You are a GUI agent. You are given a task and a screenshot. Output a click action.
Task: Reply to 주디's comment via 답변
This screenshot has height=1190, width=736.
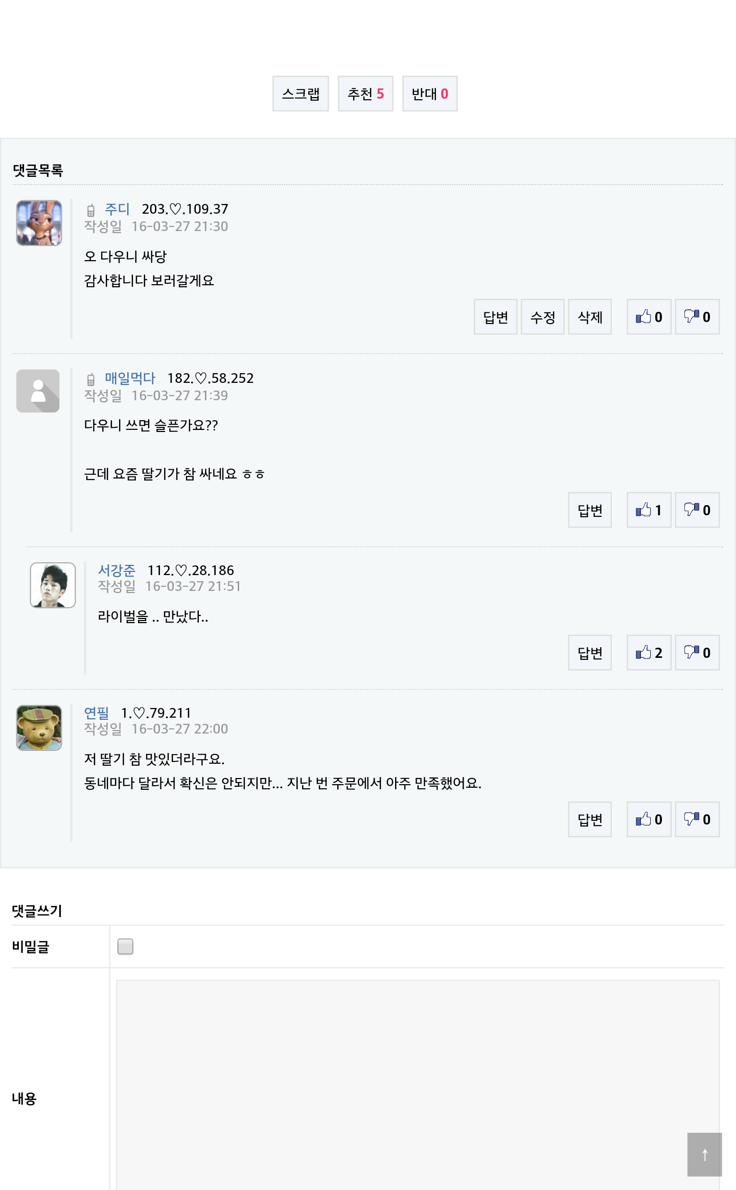(x=495, y=317)
